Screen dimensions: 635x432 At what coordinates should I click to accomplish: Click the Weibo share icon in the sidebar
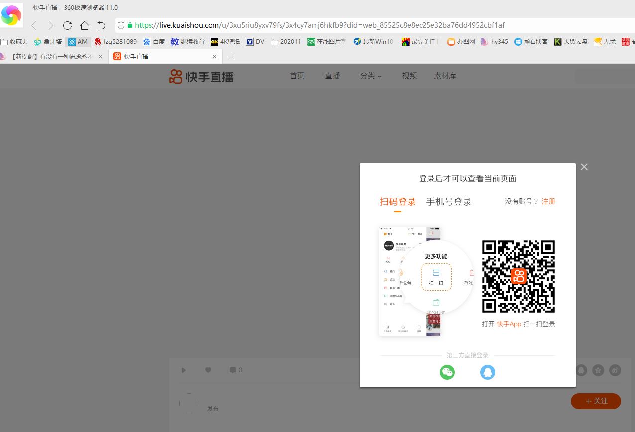click(x=615, y=370)
